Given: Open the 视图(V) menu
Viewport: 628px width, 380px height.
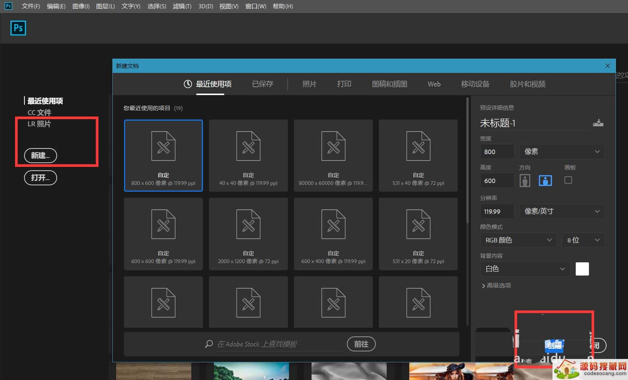Looking at the screenshot, I should pos(229,6).
